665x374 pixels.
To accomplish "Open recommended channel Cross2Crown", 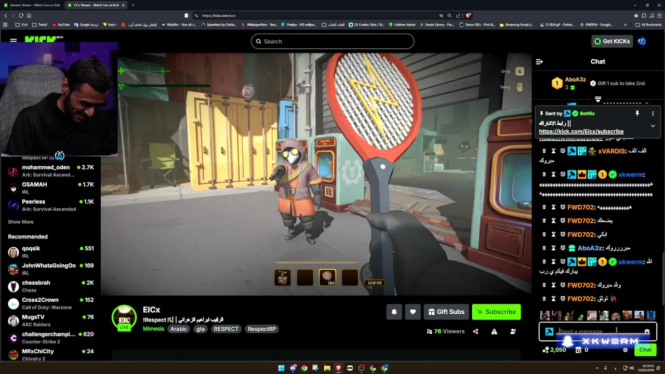I will pos(51,303).
